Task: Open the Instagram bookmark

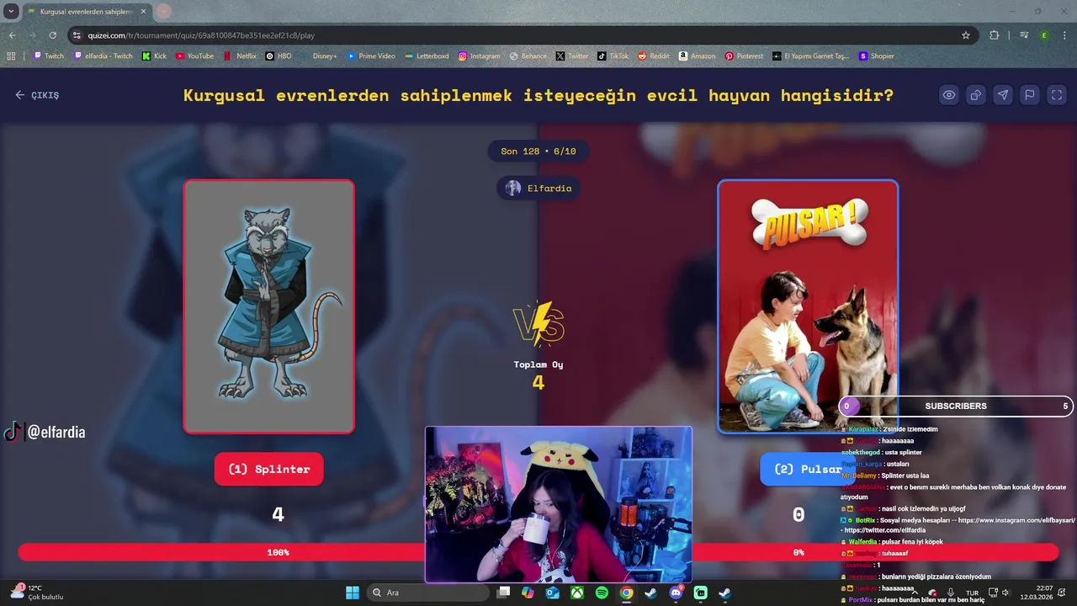Action: (479, 56)
